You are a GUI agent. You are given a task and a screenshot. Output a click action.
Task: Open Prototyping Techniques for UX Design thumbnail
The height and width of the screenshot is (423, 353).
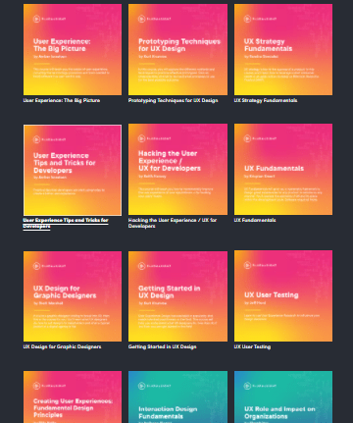[177, 49]
